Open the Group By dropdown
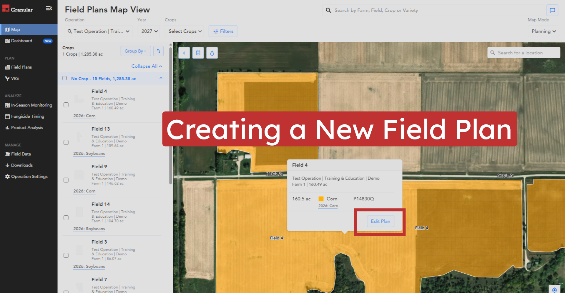Image resolution: width=565 pixels, height=293 pixels. pyautogui.click(x=136, y=51)
